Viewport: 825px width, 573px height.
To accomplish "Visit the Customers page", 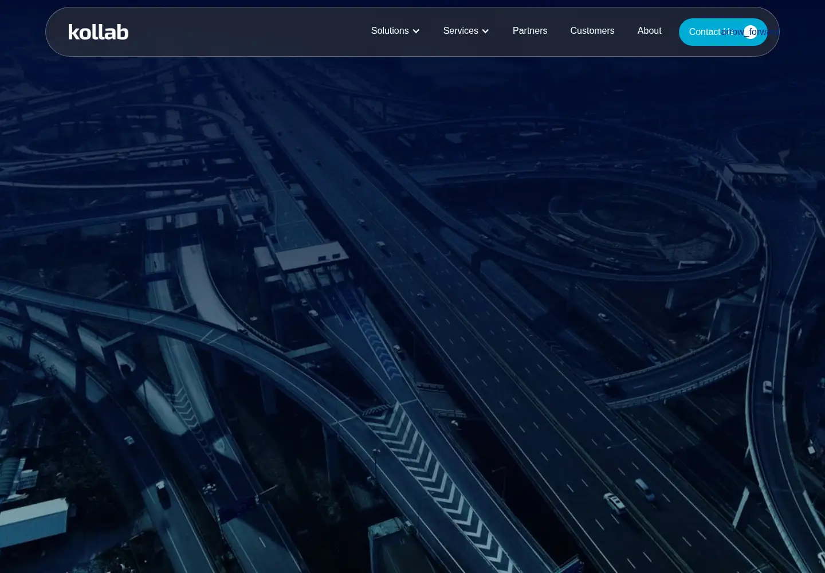I will [592, 31].
